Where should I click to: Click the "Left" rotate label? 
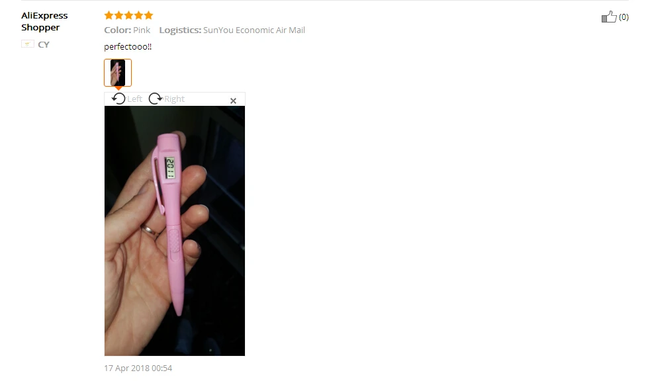[135, 99]
